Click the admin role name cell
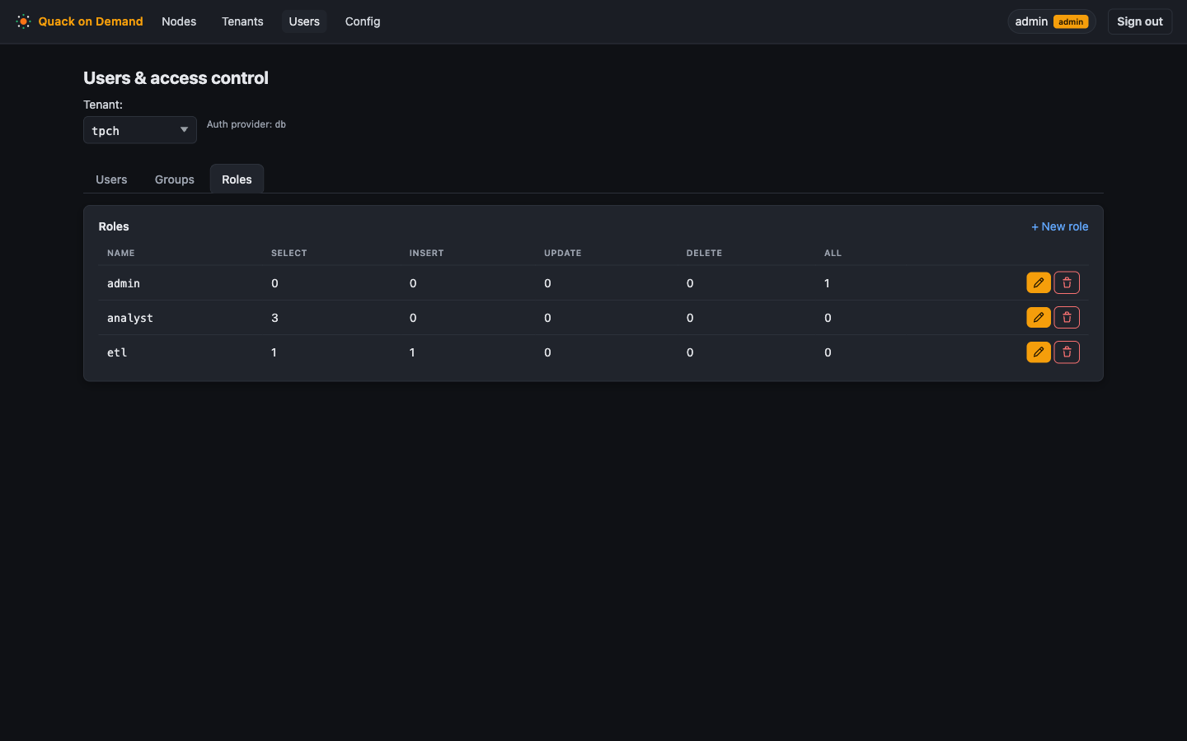 click(x=124, y=283)
